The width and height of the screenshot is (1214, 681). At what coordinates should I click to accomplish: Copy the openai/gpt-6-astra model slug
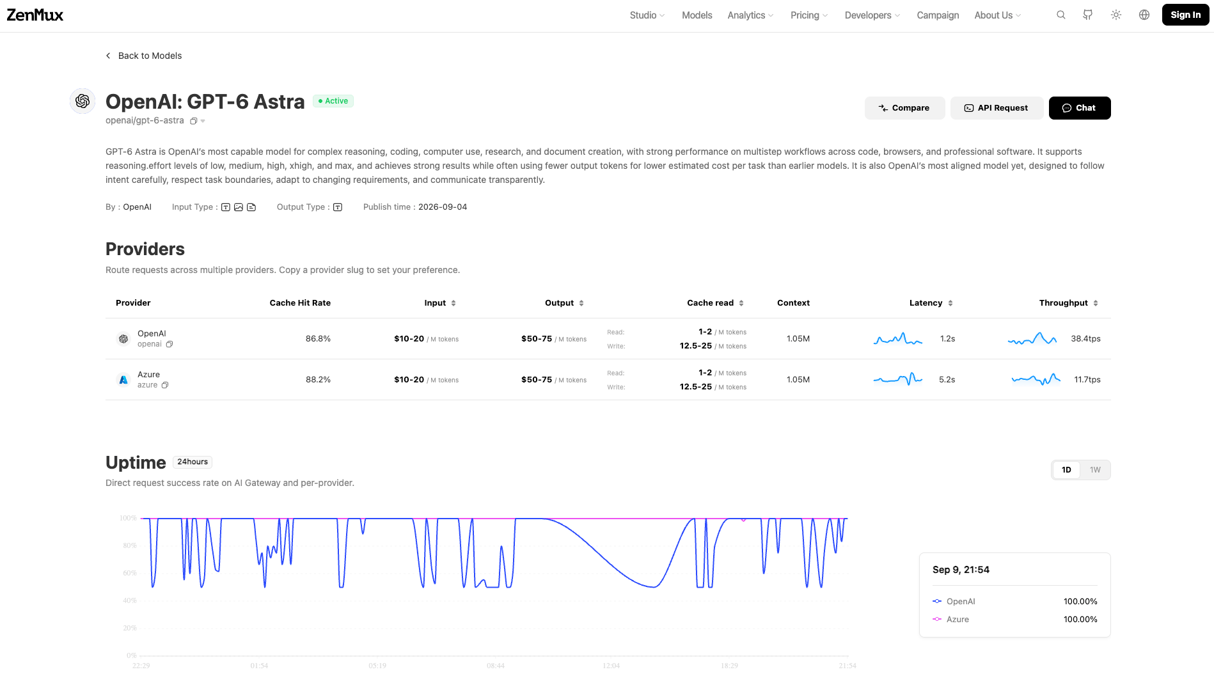[x=193, y=121]
